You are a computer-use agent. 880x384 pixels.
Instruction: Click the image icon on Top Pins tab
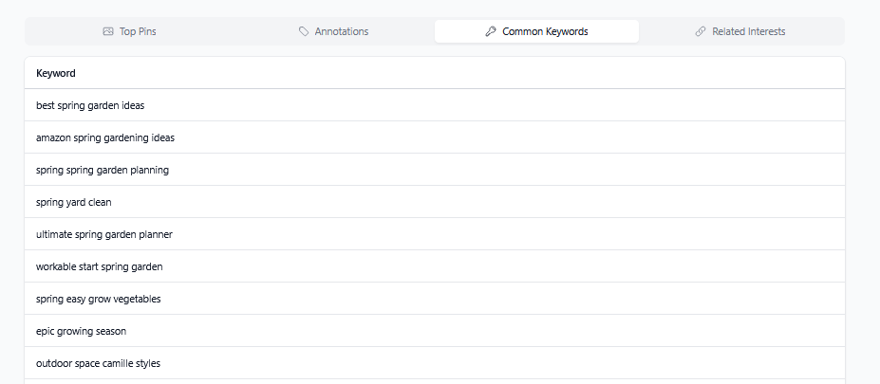[108, 31]
